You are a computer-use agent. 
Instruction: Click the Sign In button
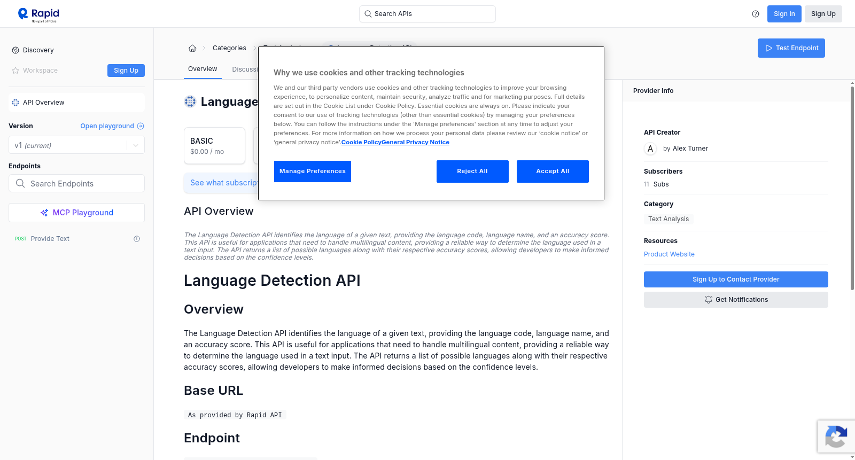point(784,14)
